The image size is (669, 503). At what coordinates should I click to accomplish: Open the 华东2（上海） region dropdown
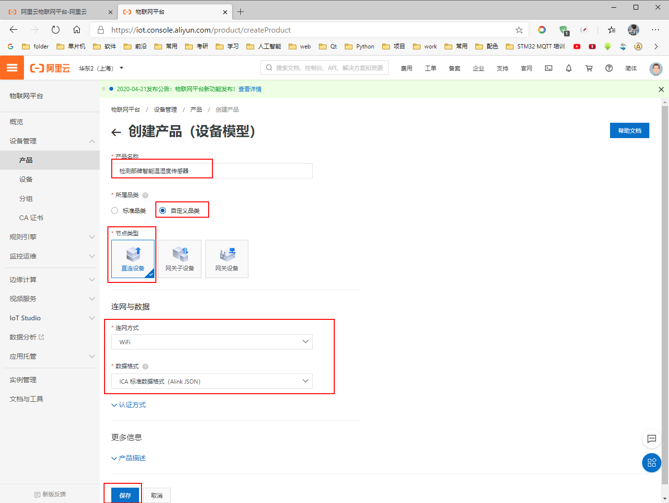pos(101,68)
